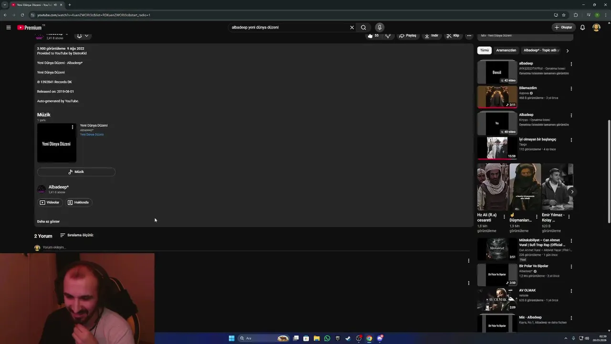Image resolution: width=611 pixels, height=344 pixels.
Task: Show hidden system tray icons
Action: pos(566,338)
